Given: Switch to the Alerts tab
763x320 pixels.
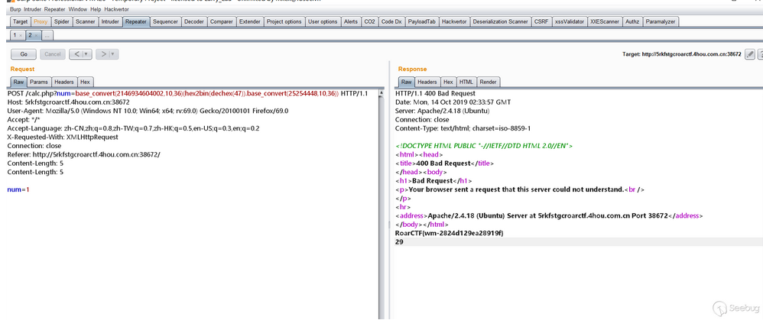Looking at the screenshot, I should pyautogui.click(x=350, y=21).
